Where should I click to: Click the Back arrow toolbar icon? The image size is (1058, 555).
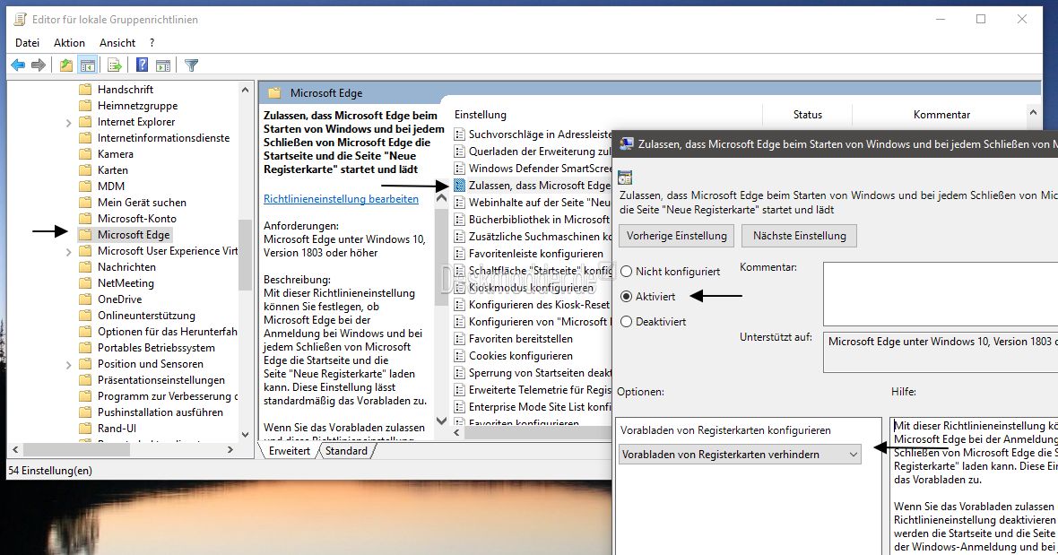tap(18, 65)
